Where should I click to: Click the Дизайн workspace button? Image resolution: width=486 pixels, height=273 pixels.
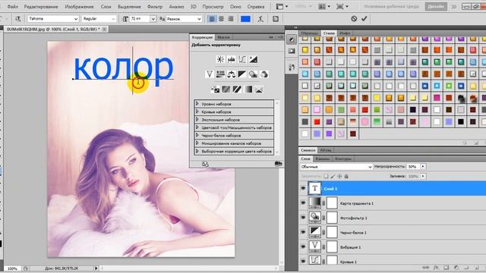tap(436, 7)
